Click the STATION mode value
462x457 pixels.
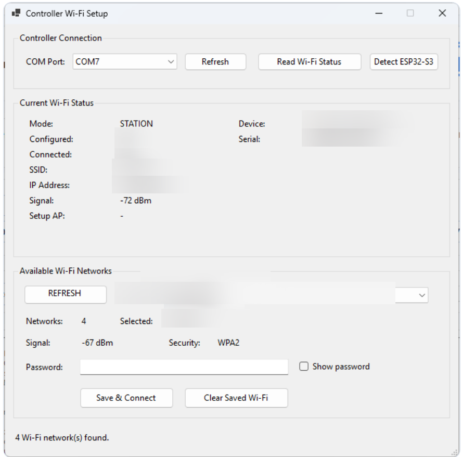[x=136, y=124]
